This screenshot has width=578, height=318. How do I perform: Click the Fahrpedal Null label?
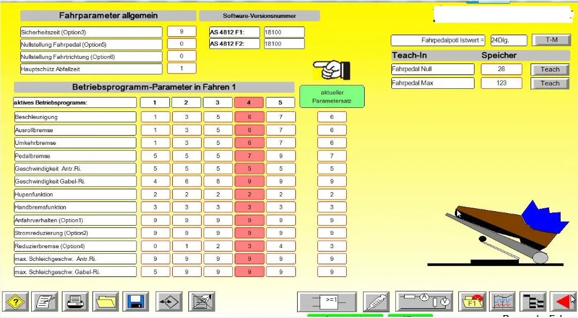click(x=433, y=69)
